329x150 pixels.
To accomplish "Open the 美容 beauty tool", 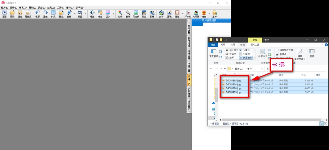I will (x=144, y=14).
